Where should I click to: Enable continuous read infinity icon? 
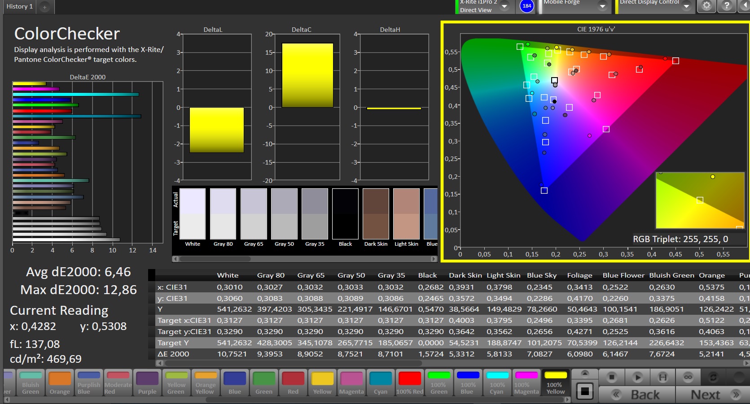pyautogui.click(x=688, y=378)
